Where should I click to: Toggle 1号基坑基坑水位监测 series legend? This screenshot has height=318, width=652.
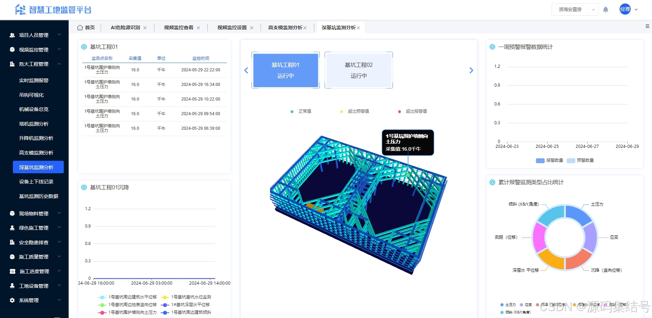[x=186, y=297]
